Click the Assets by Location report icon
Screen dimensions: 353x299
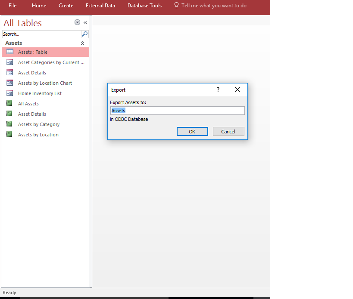pos(9,134)
